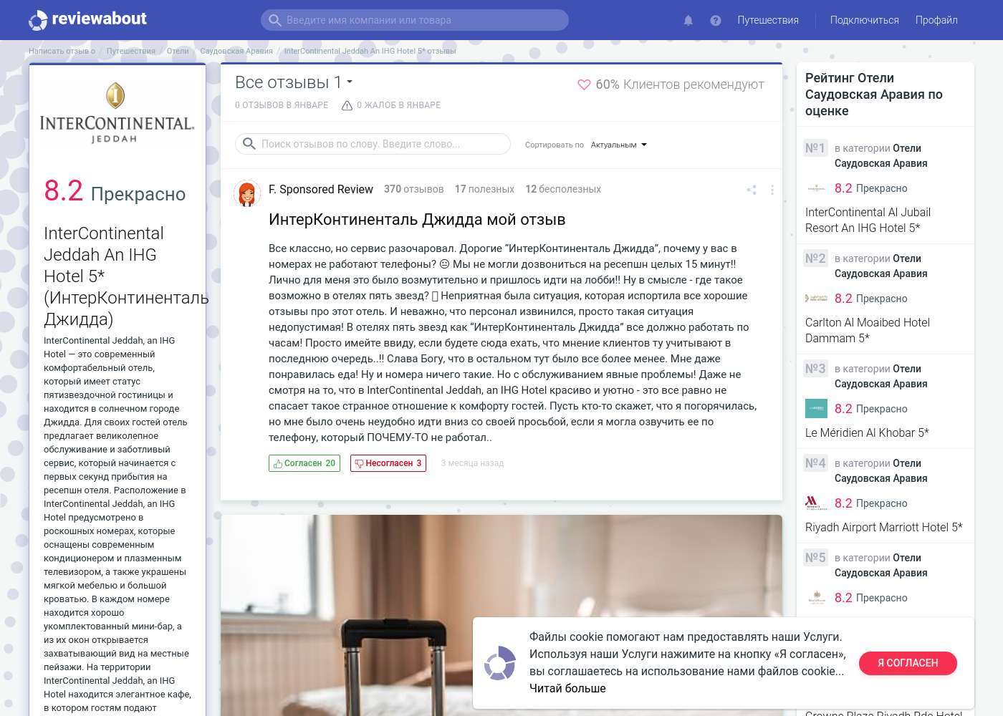This screenshot has height=716, width=1003.
Task: Open notifications bell icon
Action: click(x=688, y=20)
